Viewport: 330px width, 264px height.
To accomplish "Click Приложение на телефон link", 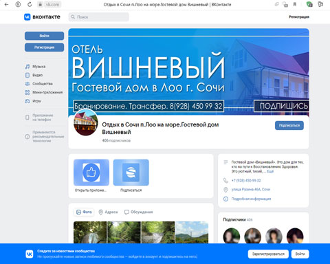I will pos(43,118).
